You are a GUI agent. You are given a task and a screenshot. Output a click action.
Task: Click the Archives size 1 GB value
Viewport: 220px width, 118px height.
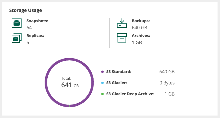point(137,43)
